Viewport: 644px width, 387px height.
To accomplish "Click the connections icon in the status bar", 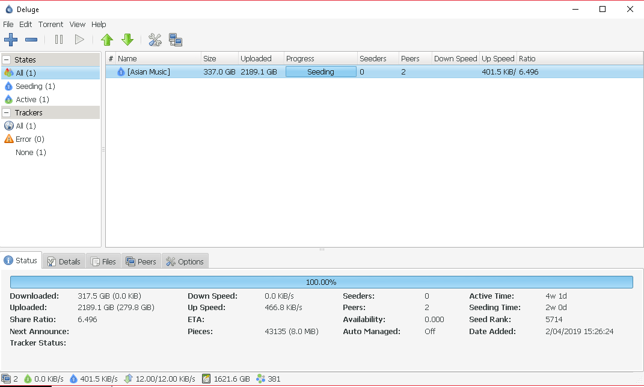I will point(6,379).
